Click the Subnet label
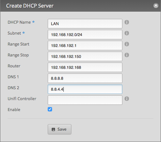 [14, 33]
